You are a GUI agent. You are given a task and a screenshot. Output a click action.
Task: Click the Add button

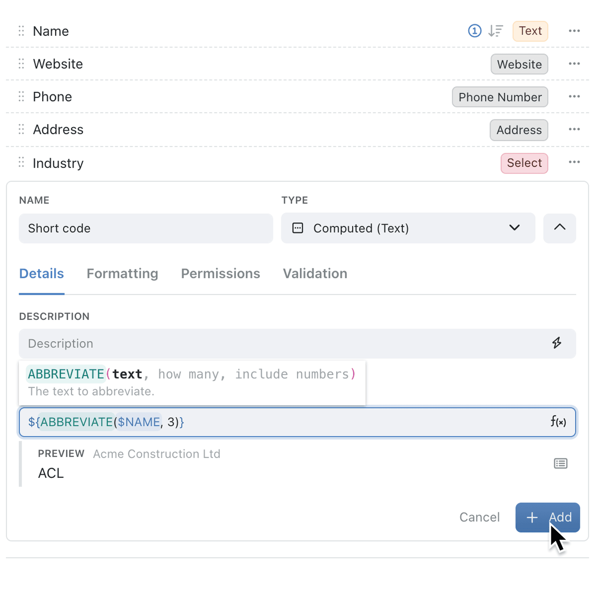[x=548, y=517]
